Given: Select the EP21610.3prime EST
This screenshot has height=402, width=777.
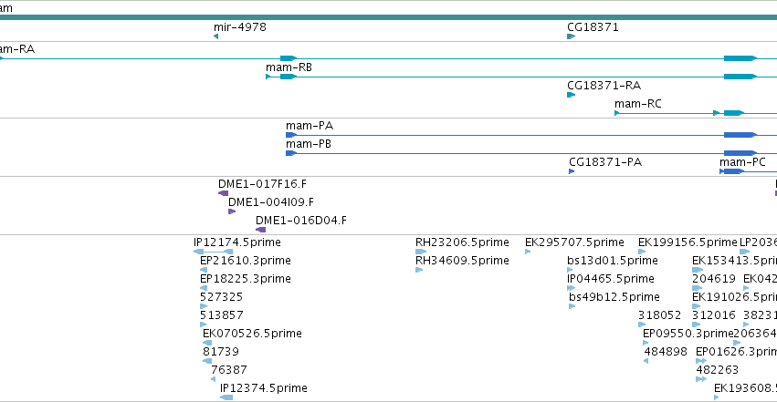Looking at the screenshot, I should 246,261.
